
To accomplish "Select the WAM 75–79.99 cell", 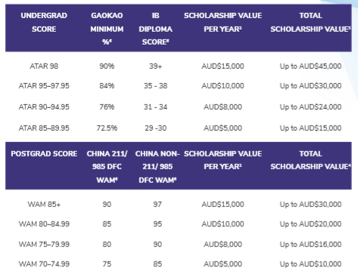I will click(x=44, y=244).
